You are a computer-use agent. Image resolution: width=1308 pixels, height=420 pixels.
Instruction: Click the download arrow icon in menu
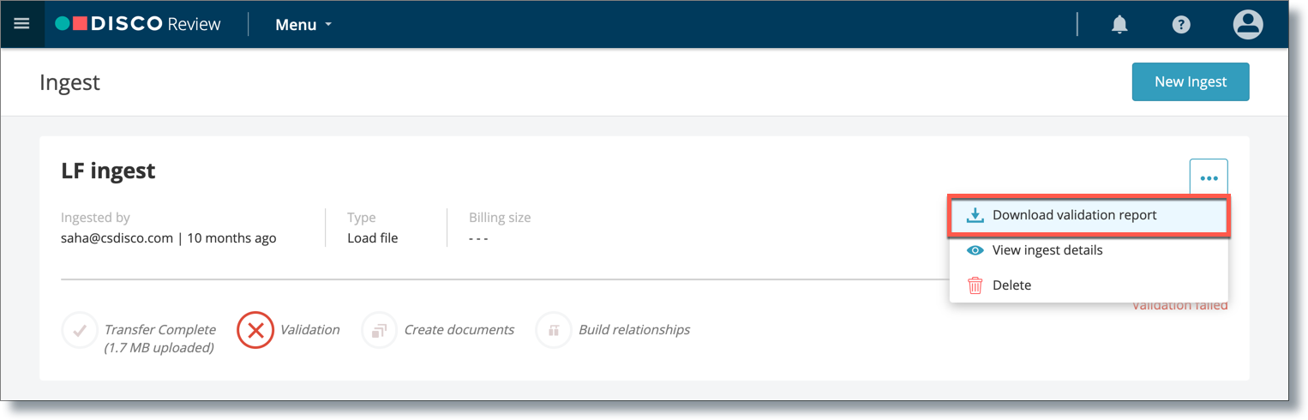coord(975,215)
